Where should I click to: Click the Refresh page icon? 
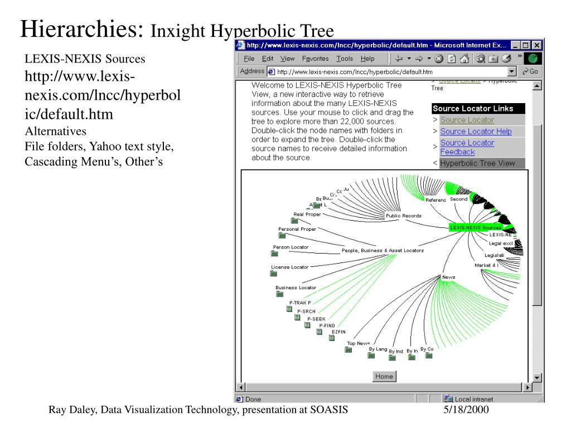[x=452, y=59]
